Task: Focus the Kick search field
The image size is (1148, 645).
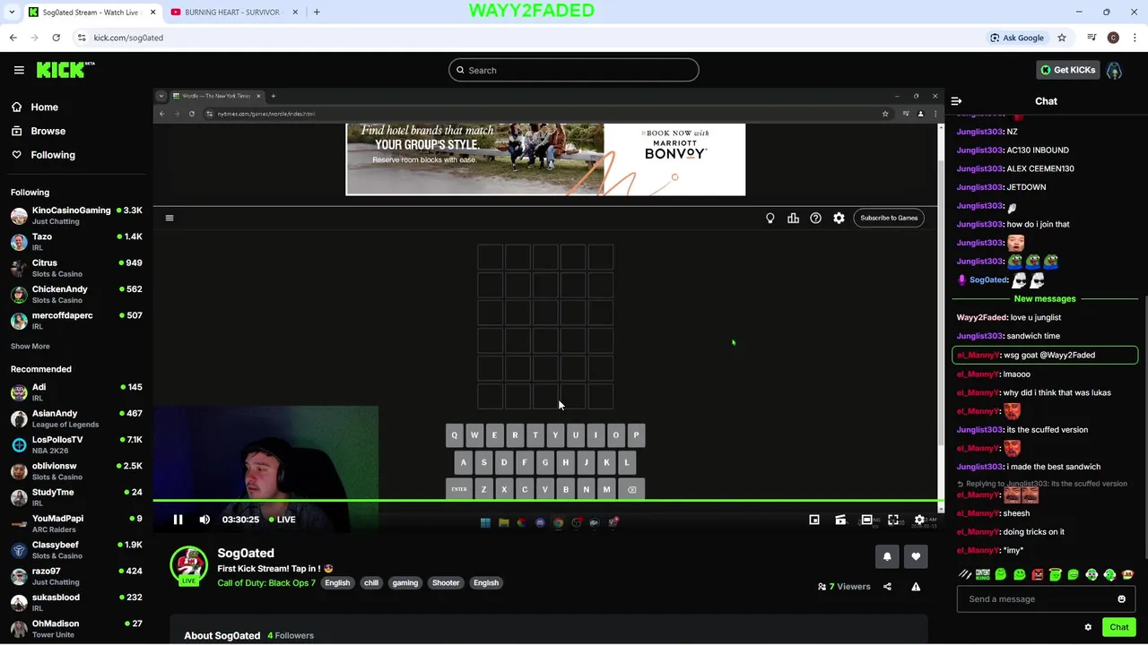Action: pos(574,70)
